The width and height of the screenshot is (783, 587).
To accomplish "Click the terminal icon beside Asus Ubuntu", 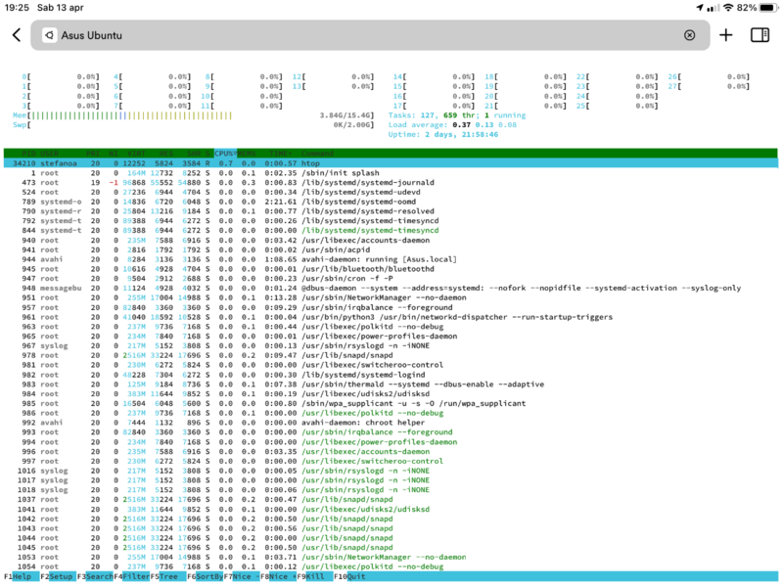I will click(48, 35).
